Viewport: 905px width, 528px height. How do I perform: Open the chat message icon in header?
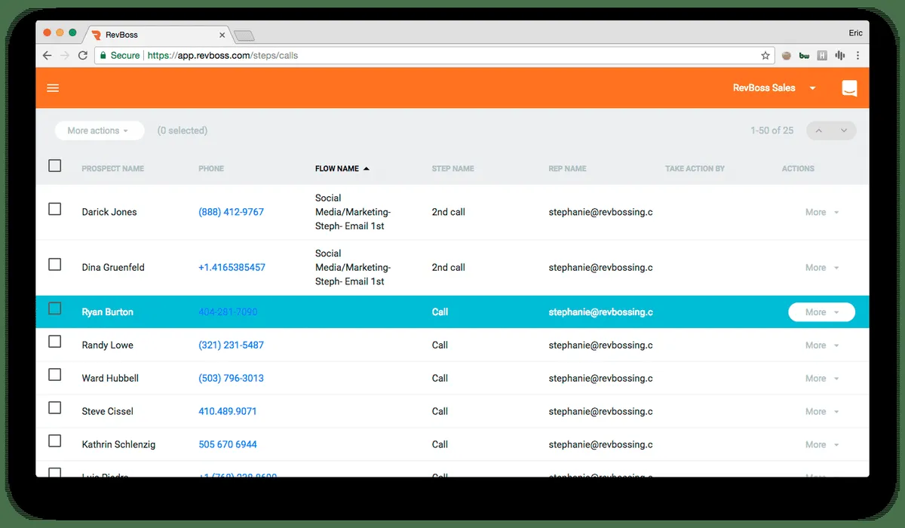click(849, 88)
